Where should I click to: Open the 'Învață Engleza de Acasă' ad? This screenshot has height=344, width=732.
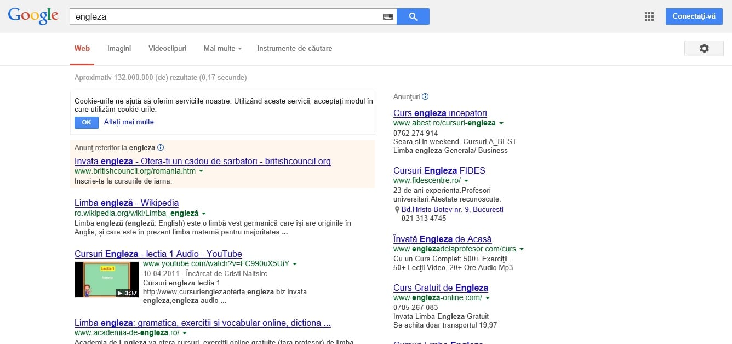pyautogui.click(x=443, y=239)
